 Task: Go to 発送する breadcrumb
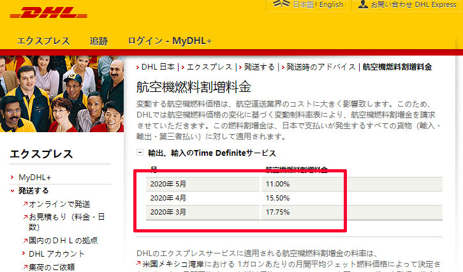click(x=259, y=67)
